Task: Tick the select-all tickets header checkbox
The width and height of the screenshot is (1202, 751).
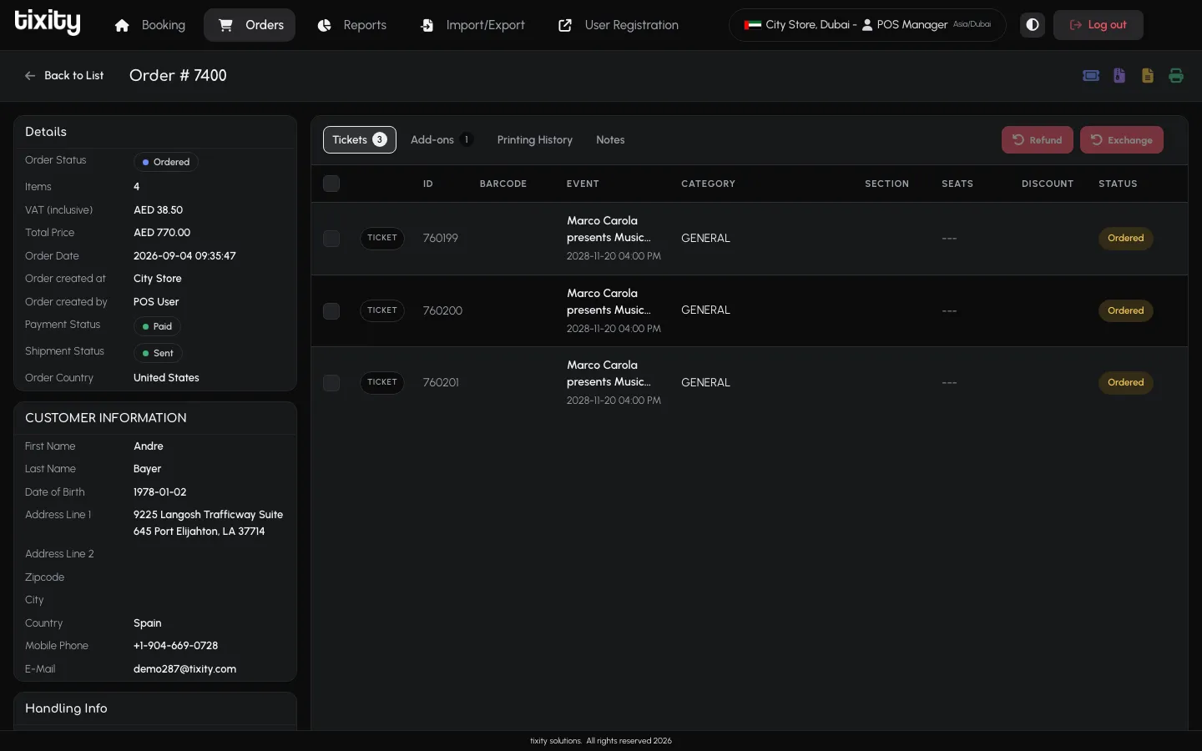Action: point(331,184)
